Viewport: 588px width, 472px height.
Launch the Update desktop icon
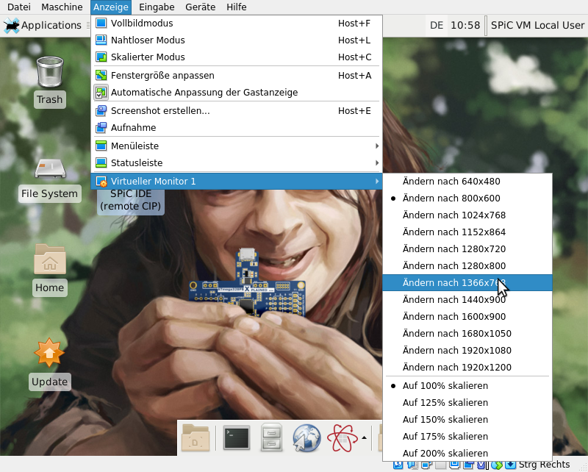click(49, 354)
